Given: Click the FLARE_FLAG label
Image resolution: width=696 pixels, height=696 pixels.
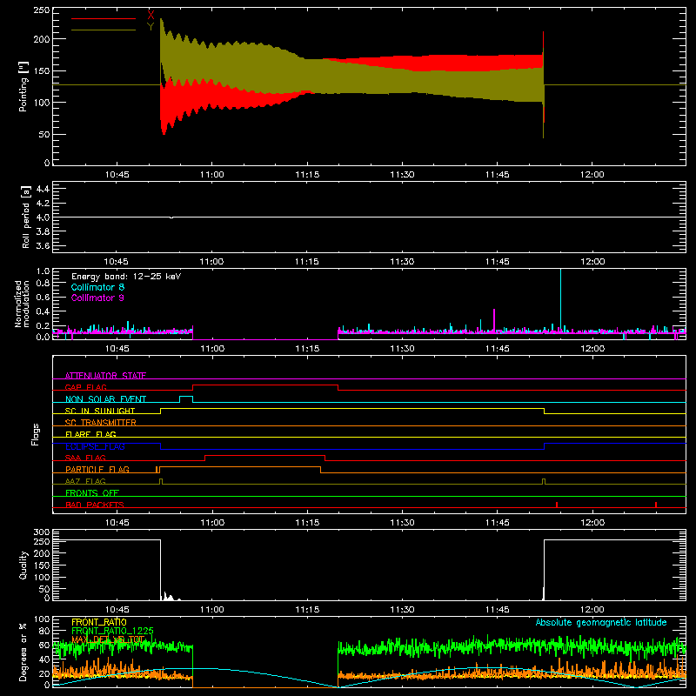Looking at the screenshot, I should click(90, 434).
